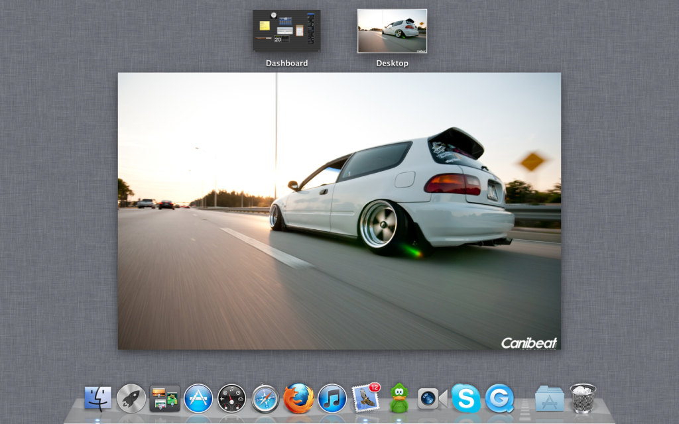Launch Safari

(264, 399)
